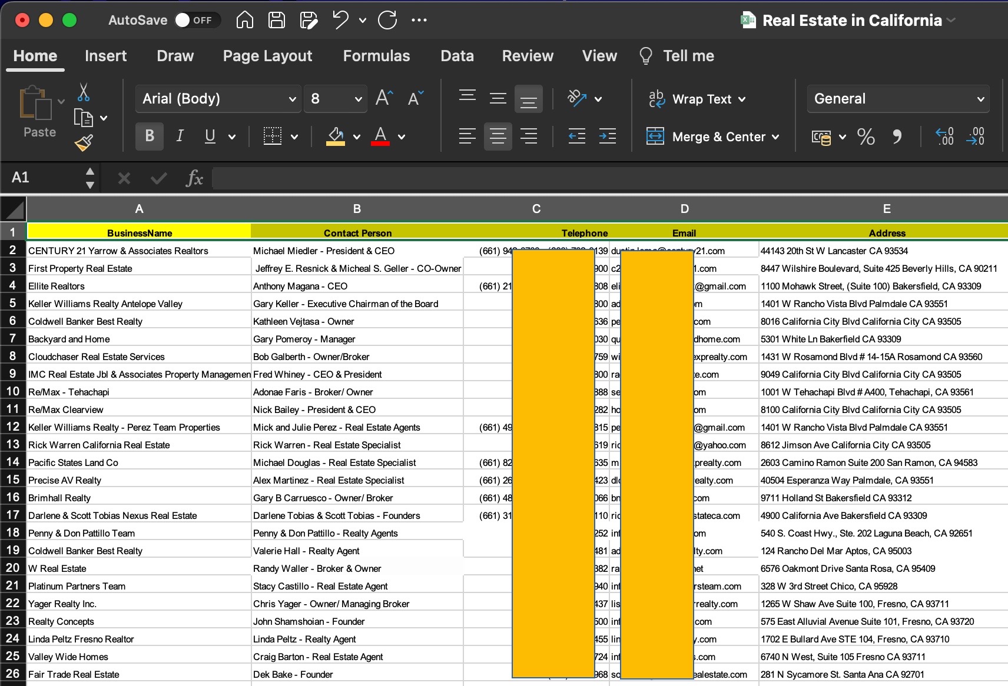Select column E header
The image size is (1008, 686).
tap(887, 209)
